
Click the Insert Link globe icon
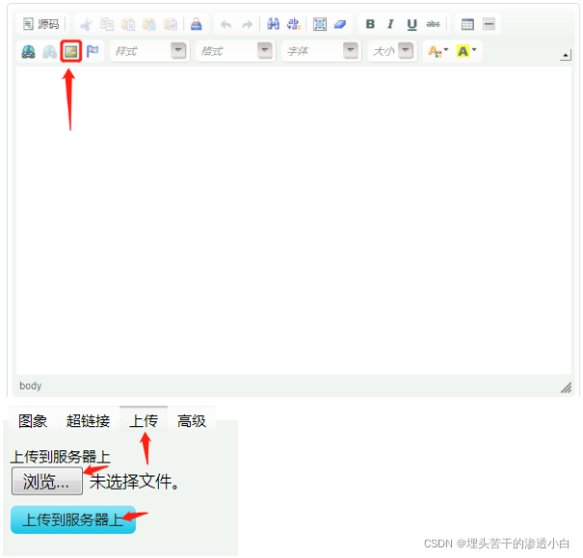pyautogui.click(x=28, y=51)
